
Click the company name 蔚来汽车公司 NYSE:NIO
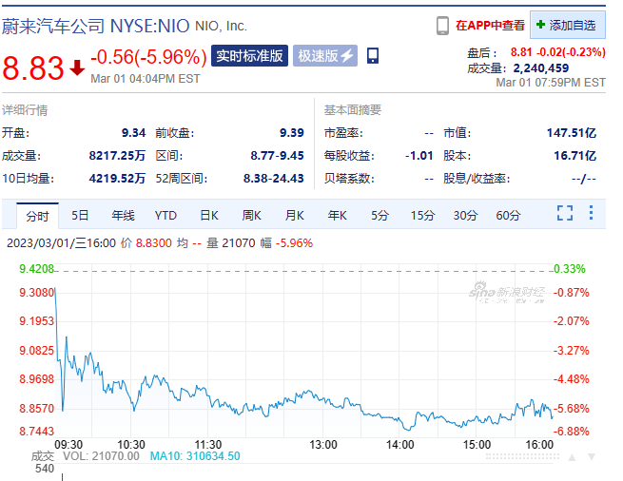tap(95, 27)
